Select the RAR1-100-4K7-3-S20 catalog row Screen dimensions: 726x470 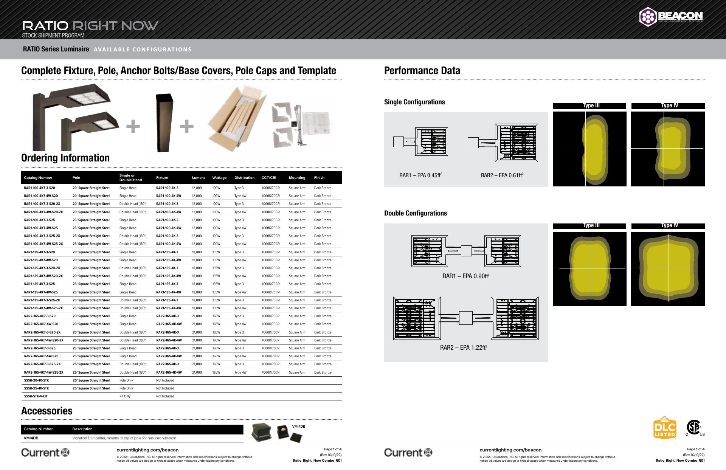39,188
